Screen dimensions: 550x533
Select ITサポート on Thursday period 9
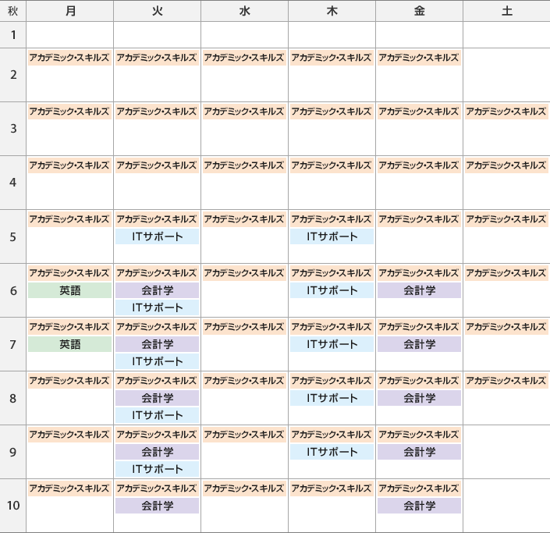332,452
